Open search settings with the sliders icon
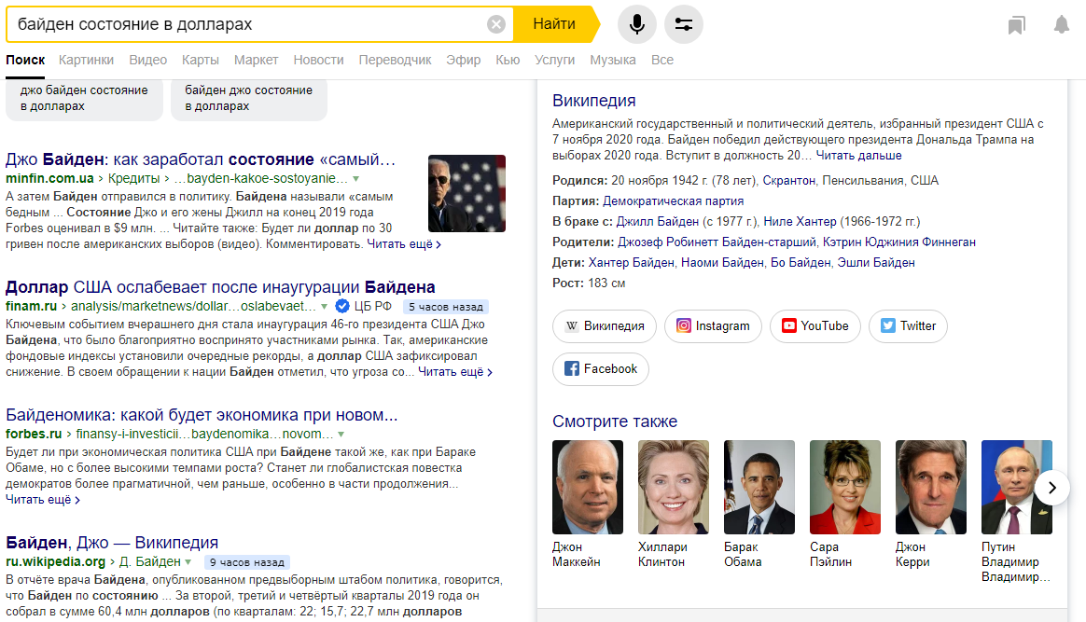This screenshot has width=1086, height=622. pos(684,24)
